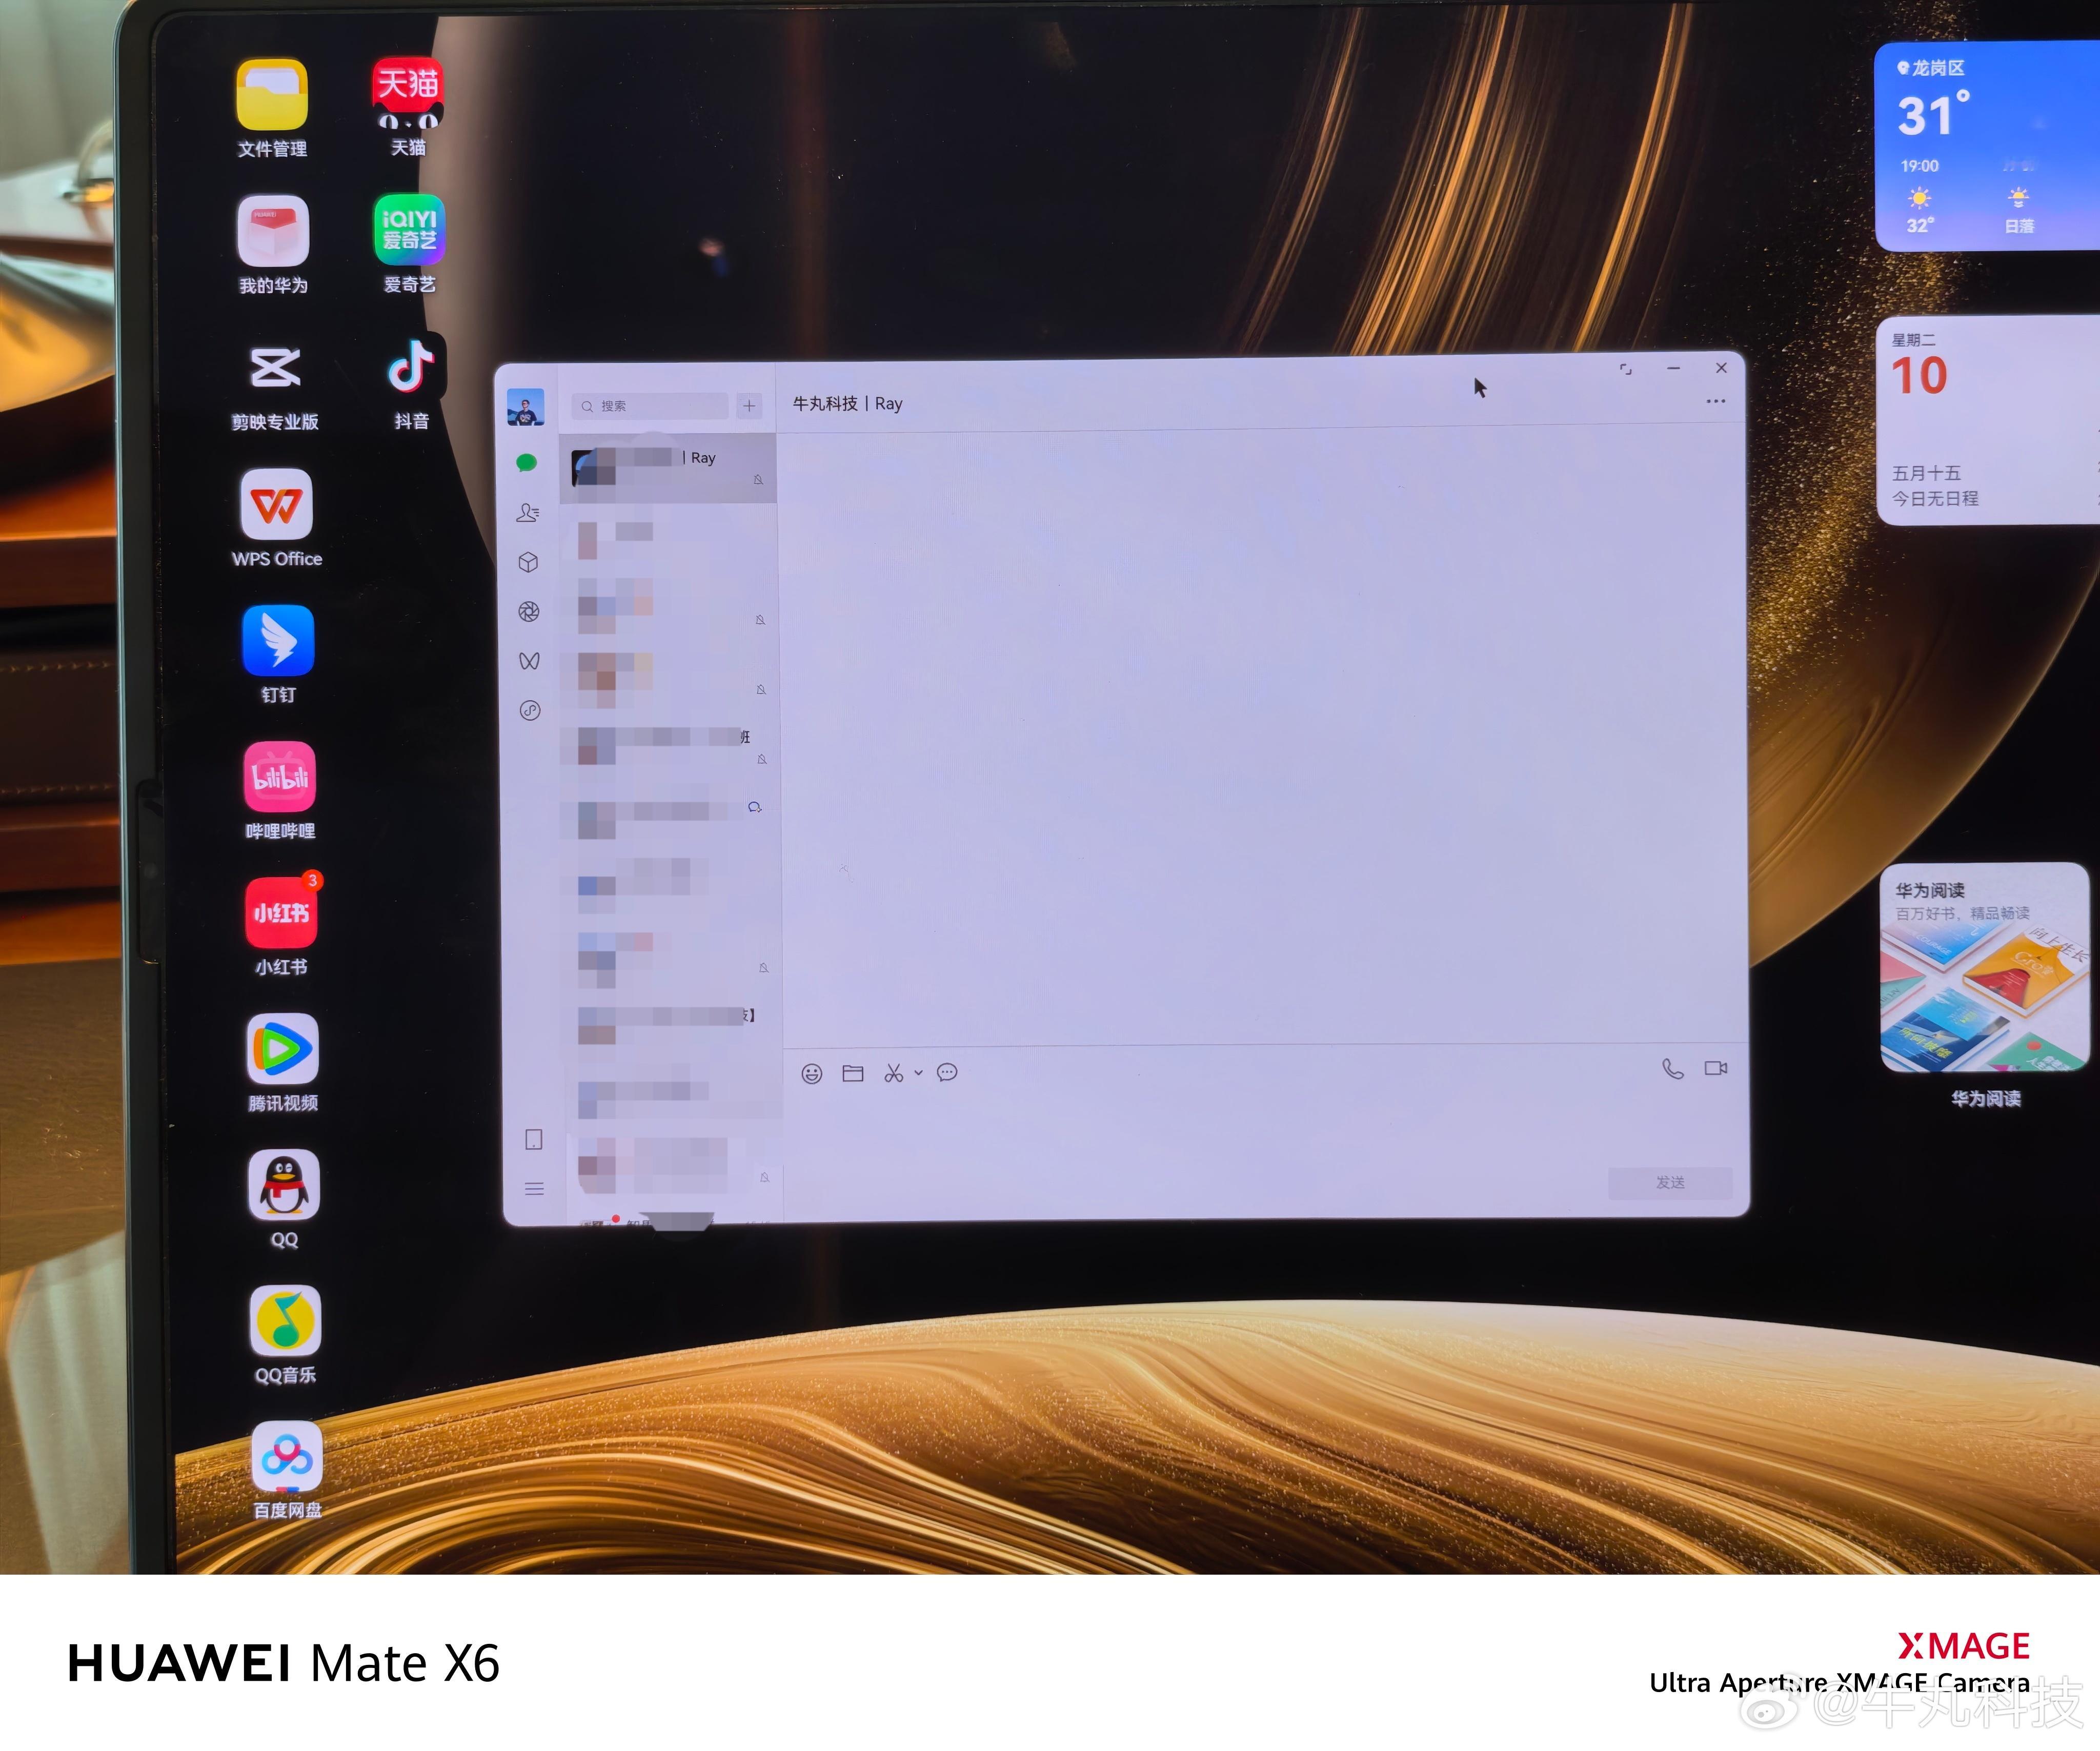This screenshot has width=2100, height=1751.
Task: Start a voice call in the chat
Action: tap(1673, 1069)
